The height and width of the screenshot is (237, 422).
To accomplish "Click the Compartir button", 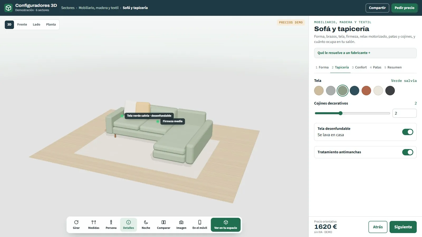I will coord(377,8).
